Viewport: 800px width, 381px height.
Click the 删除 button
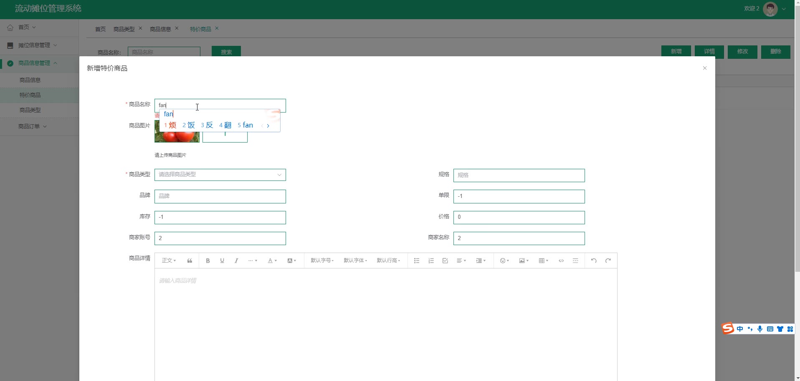click(x=776, y=52)
